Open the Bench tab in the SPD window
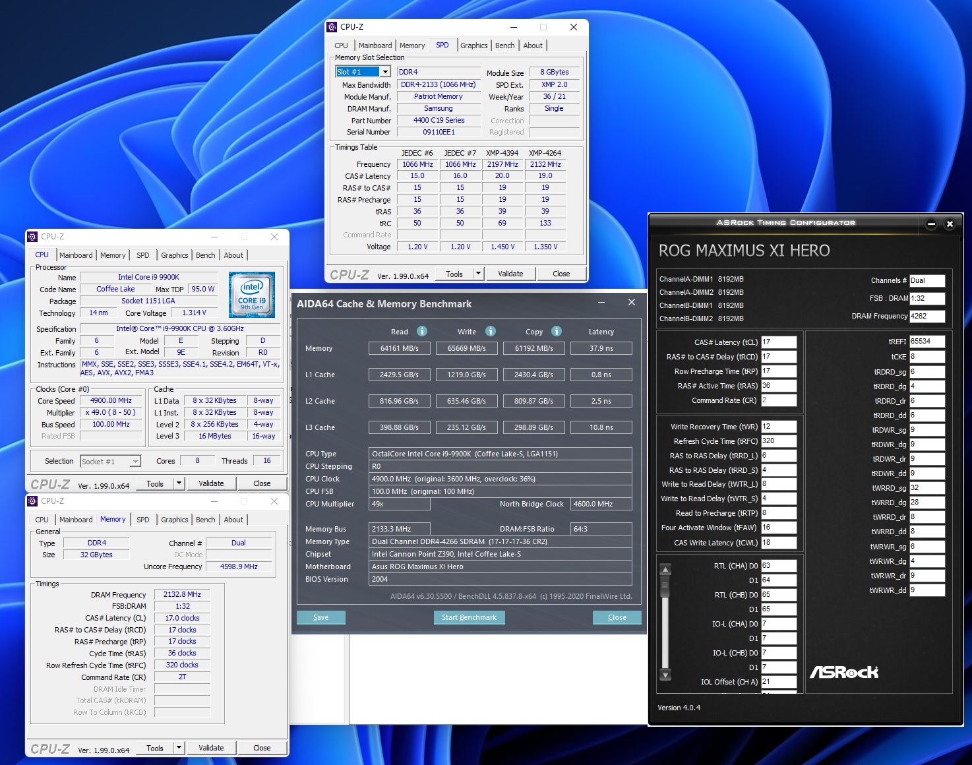The height and width of the screenshot is (765, 972). coord(505,46)
